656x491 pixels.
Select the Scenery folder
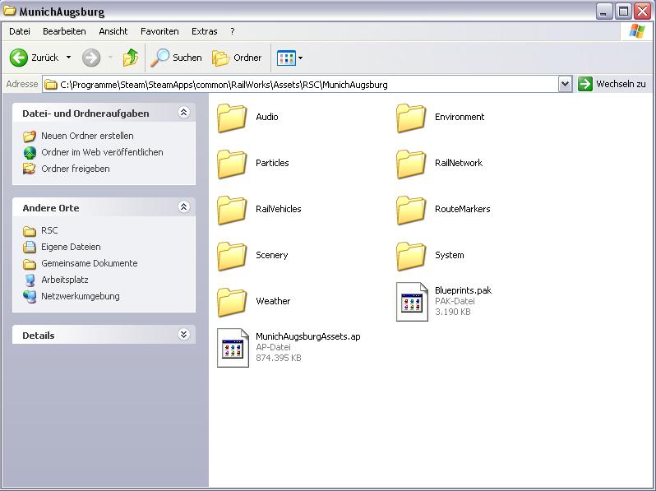pyautogui.click(x=233, y=256)
